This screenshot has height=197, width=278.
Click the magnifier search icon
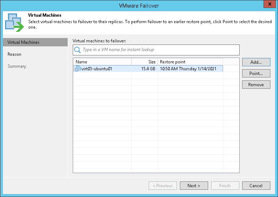point(77,50)
